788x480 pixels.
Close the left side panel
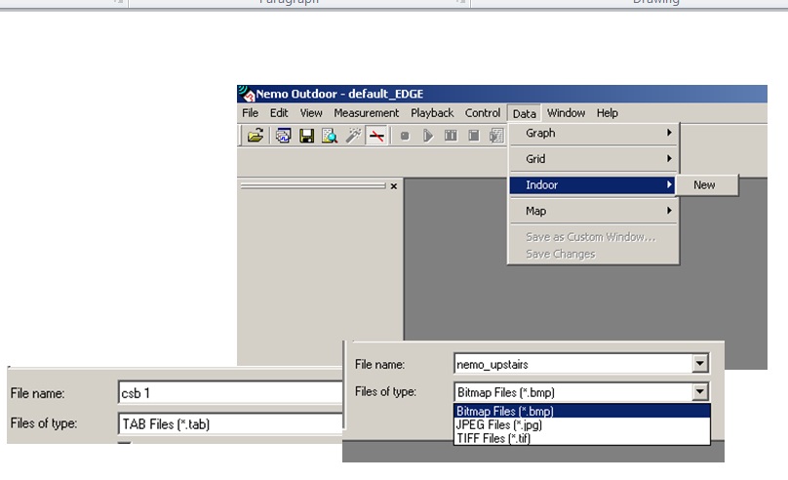[394, 186]
